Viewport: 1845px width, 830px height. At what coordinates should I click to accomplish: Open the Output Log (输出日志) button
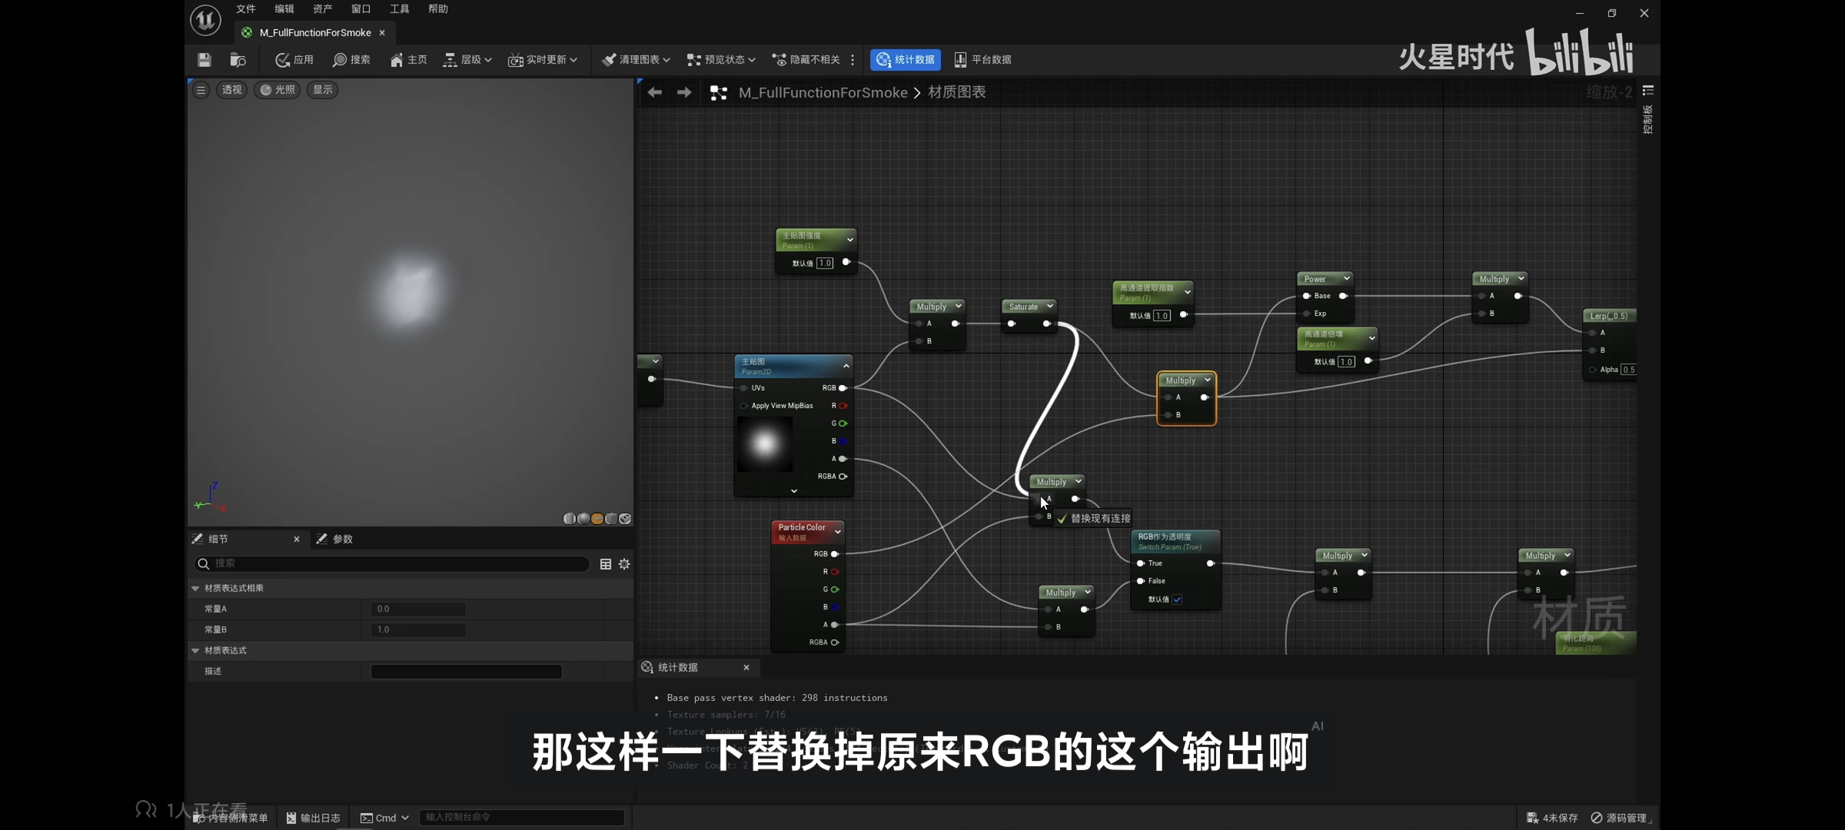314,818
